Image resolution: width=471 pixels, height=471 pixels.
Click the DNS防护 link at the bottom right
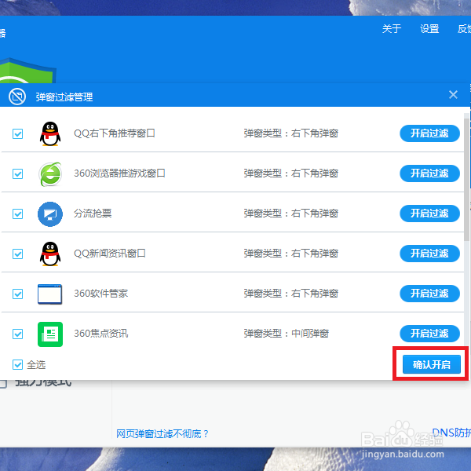451,433
